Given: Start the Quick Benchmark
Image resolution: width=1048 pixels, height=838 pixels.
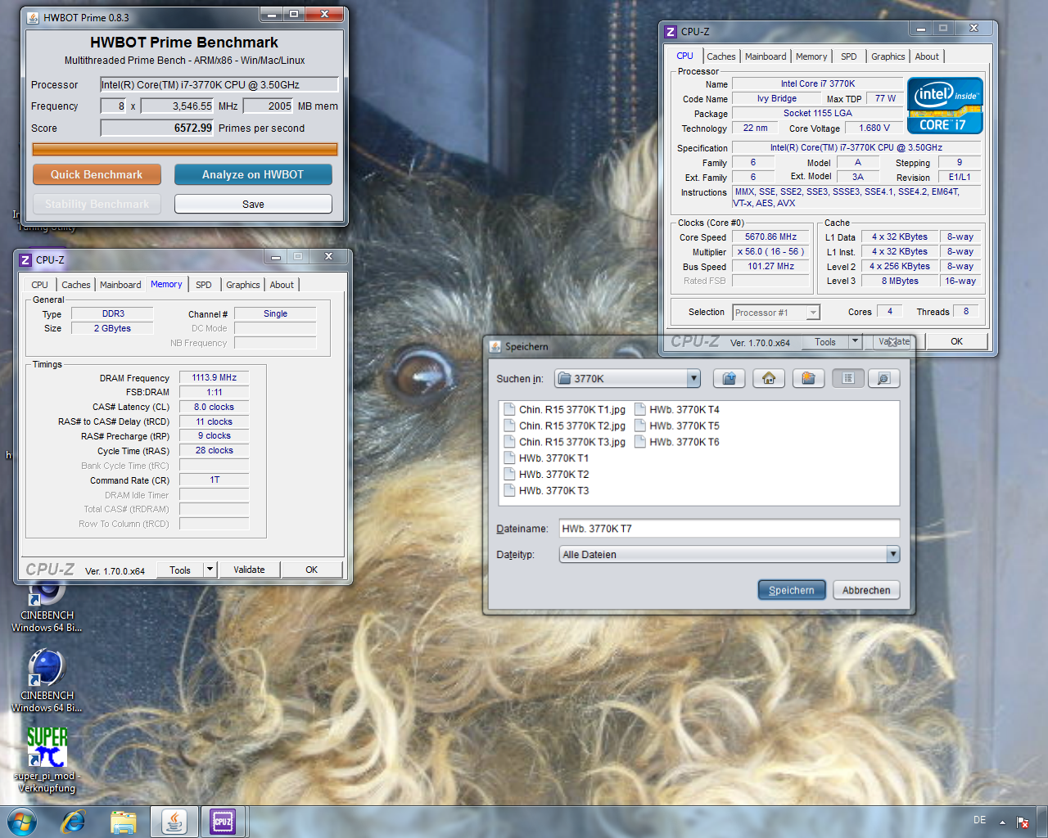Looking at the screenshot, I should (97, 174).
